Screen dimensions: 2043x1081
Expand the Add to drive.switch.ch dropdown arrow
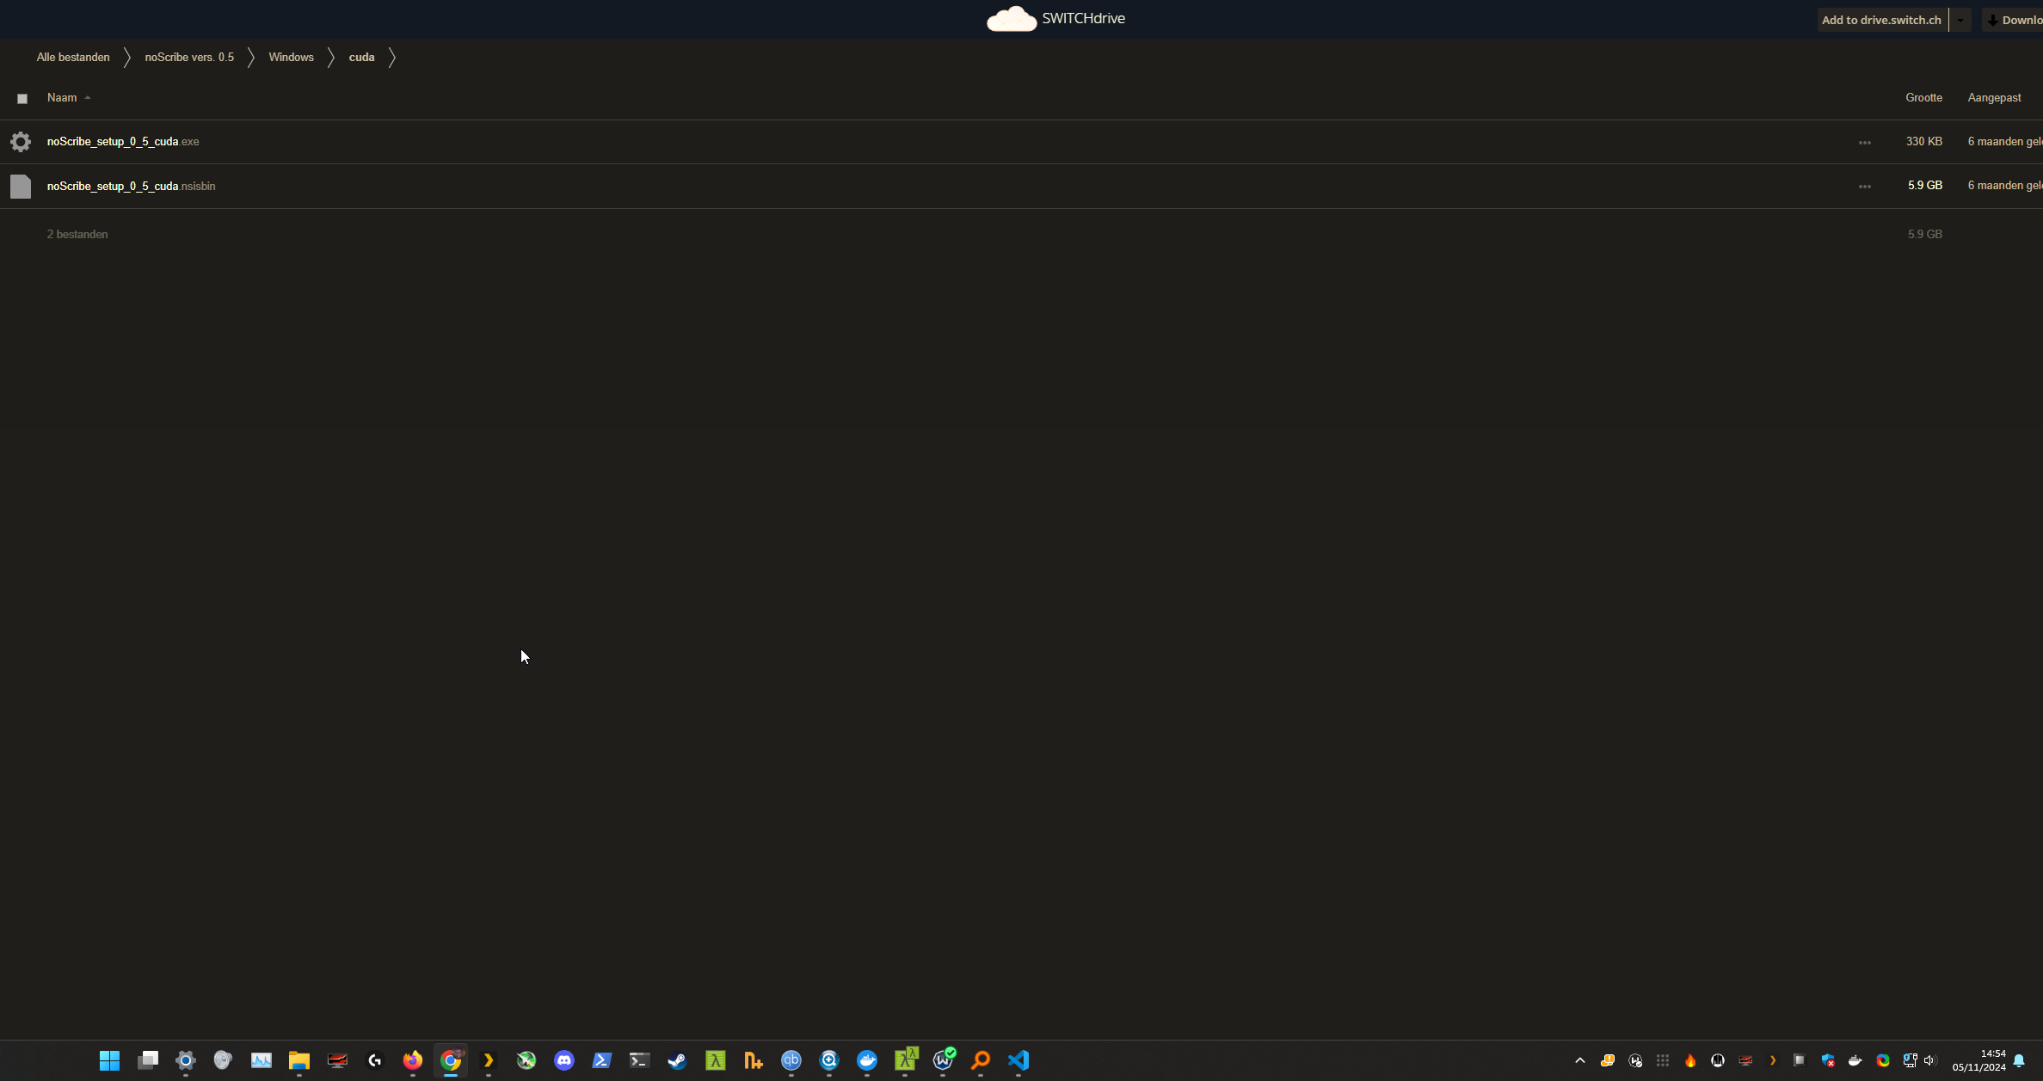1960,20
